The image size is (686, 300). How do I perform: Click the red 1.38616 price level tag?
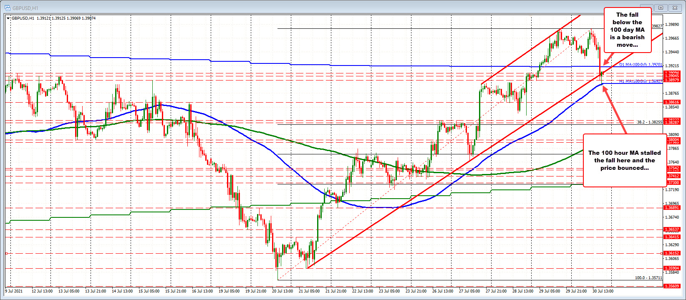(672, 102)
